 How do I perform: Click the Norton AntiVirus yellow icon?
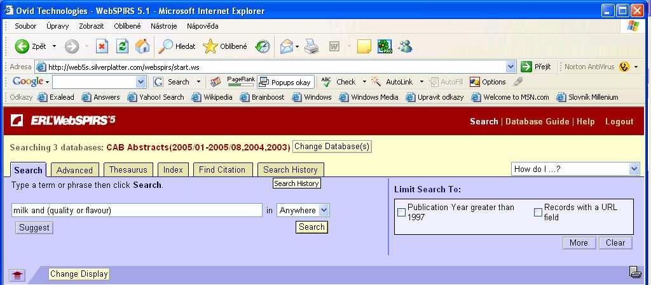(624, 67)
